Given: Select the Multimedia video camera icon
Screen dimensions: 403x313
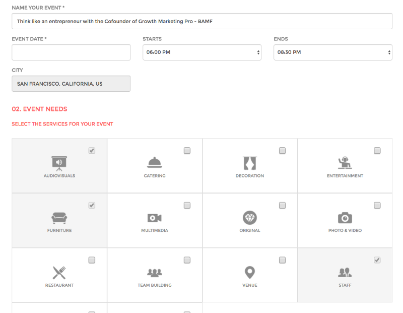Looking at the screenshot, I should (x=155, y=218).
